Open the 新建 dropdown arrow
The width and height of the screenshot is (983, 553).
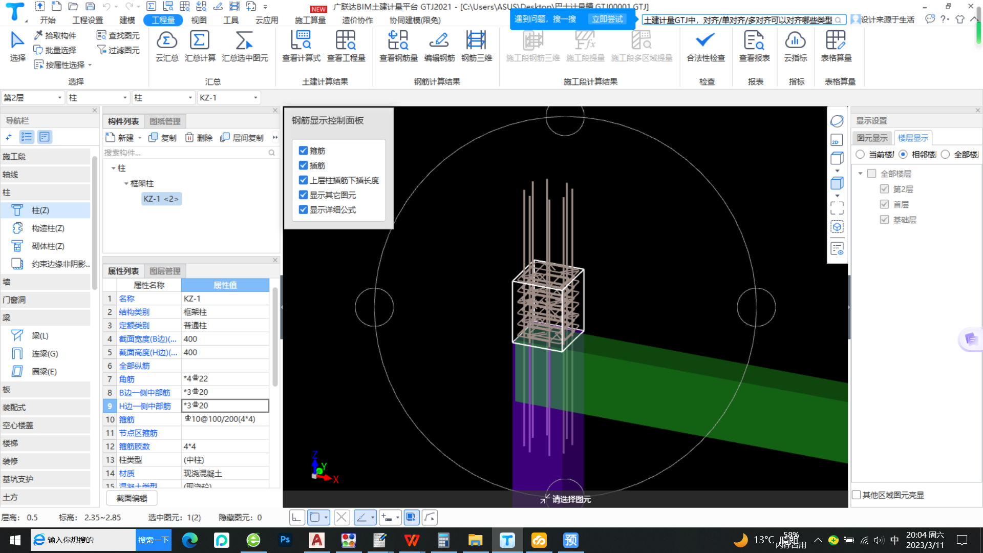pyautogui.click(x=140, y=138)
